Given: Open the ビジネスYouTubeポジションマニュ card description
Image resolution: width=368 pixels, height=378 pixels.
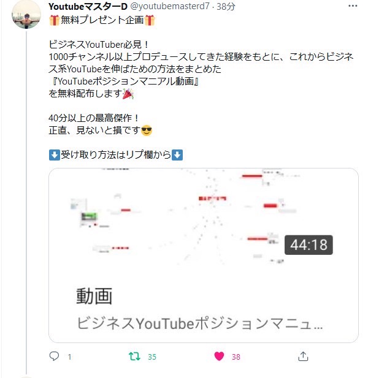Looking at the screenshot, I should [x=199, y=323].
